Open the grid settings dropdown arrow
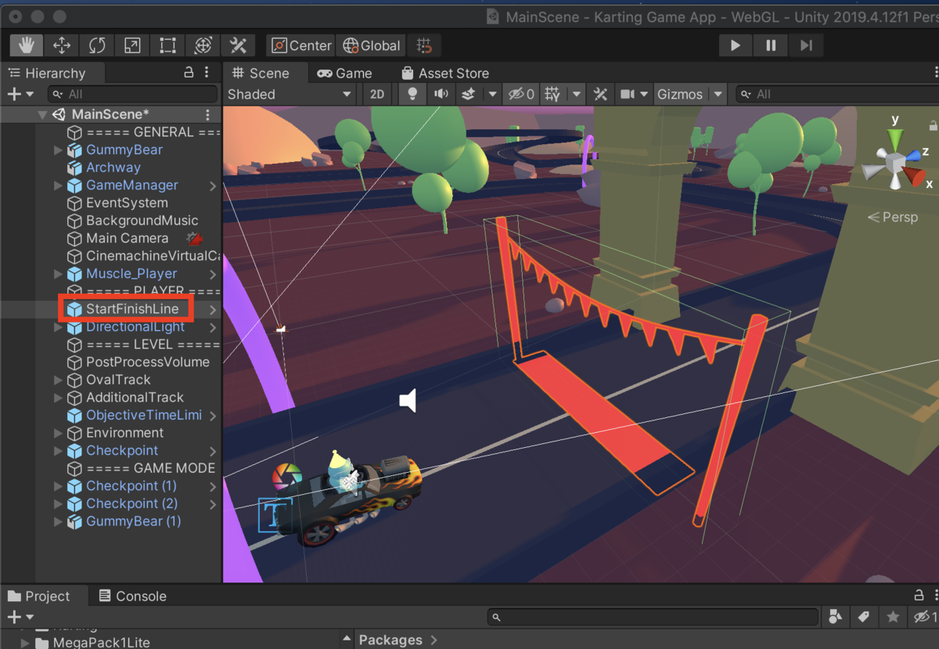This screenshot has height=649, width=939. [x=577, y=94]
